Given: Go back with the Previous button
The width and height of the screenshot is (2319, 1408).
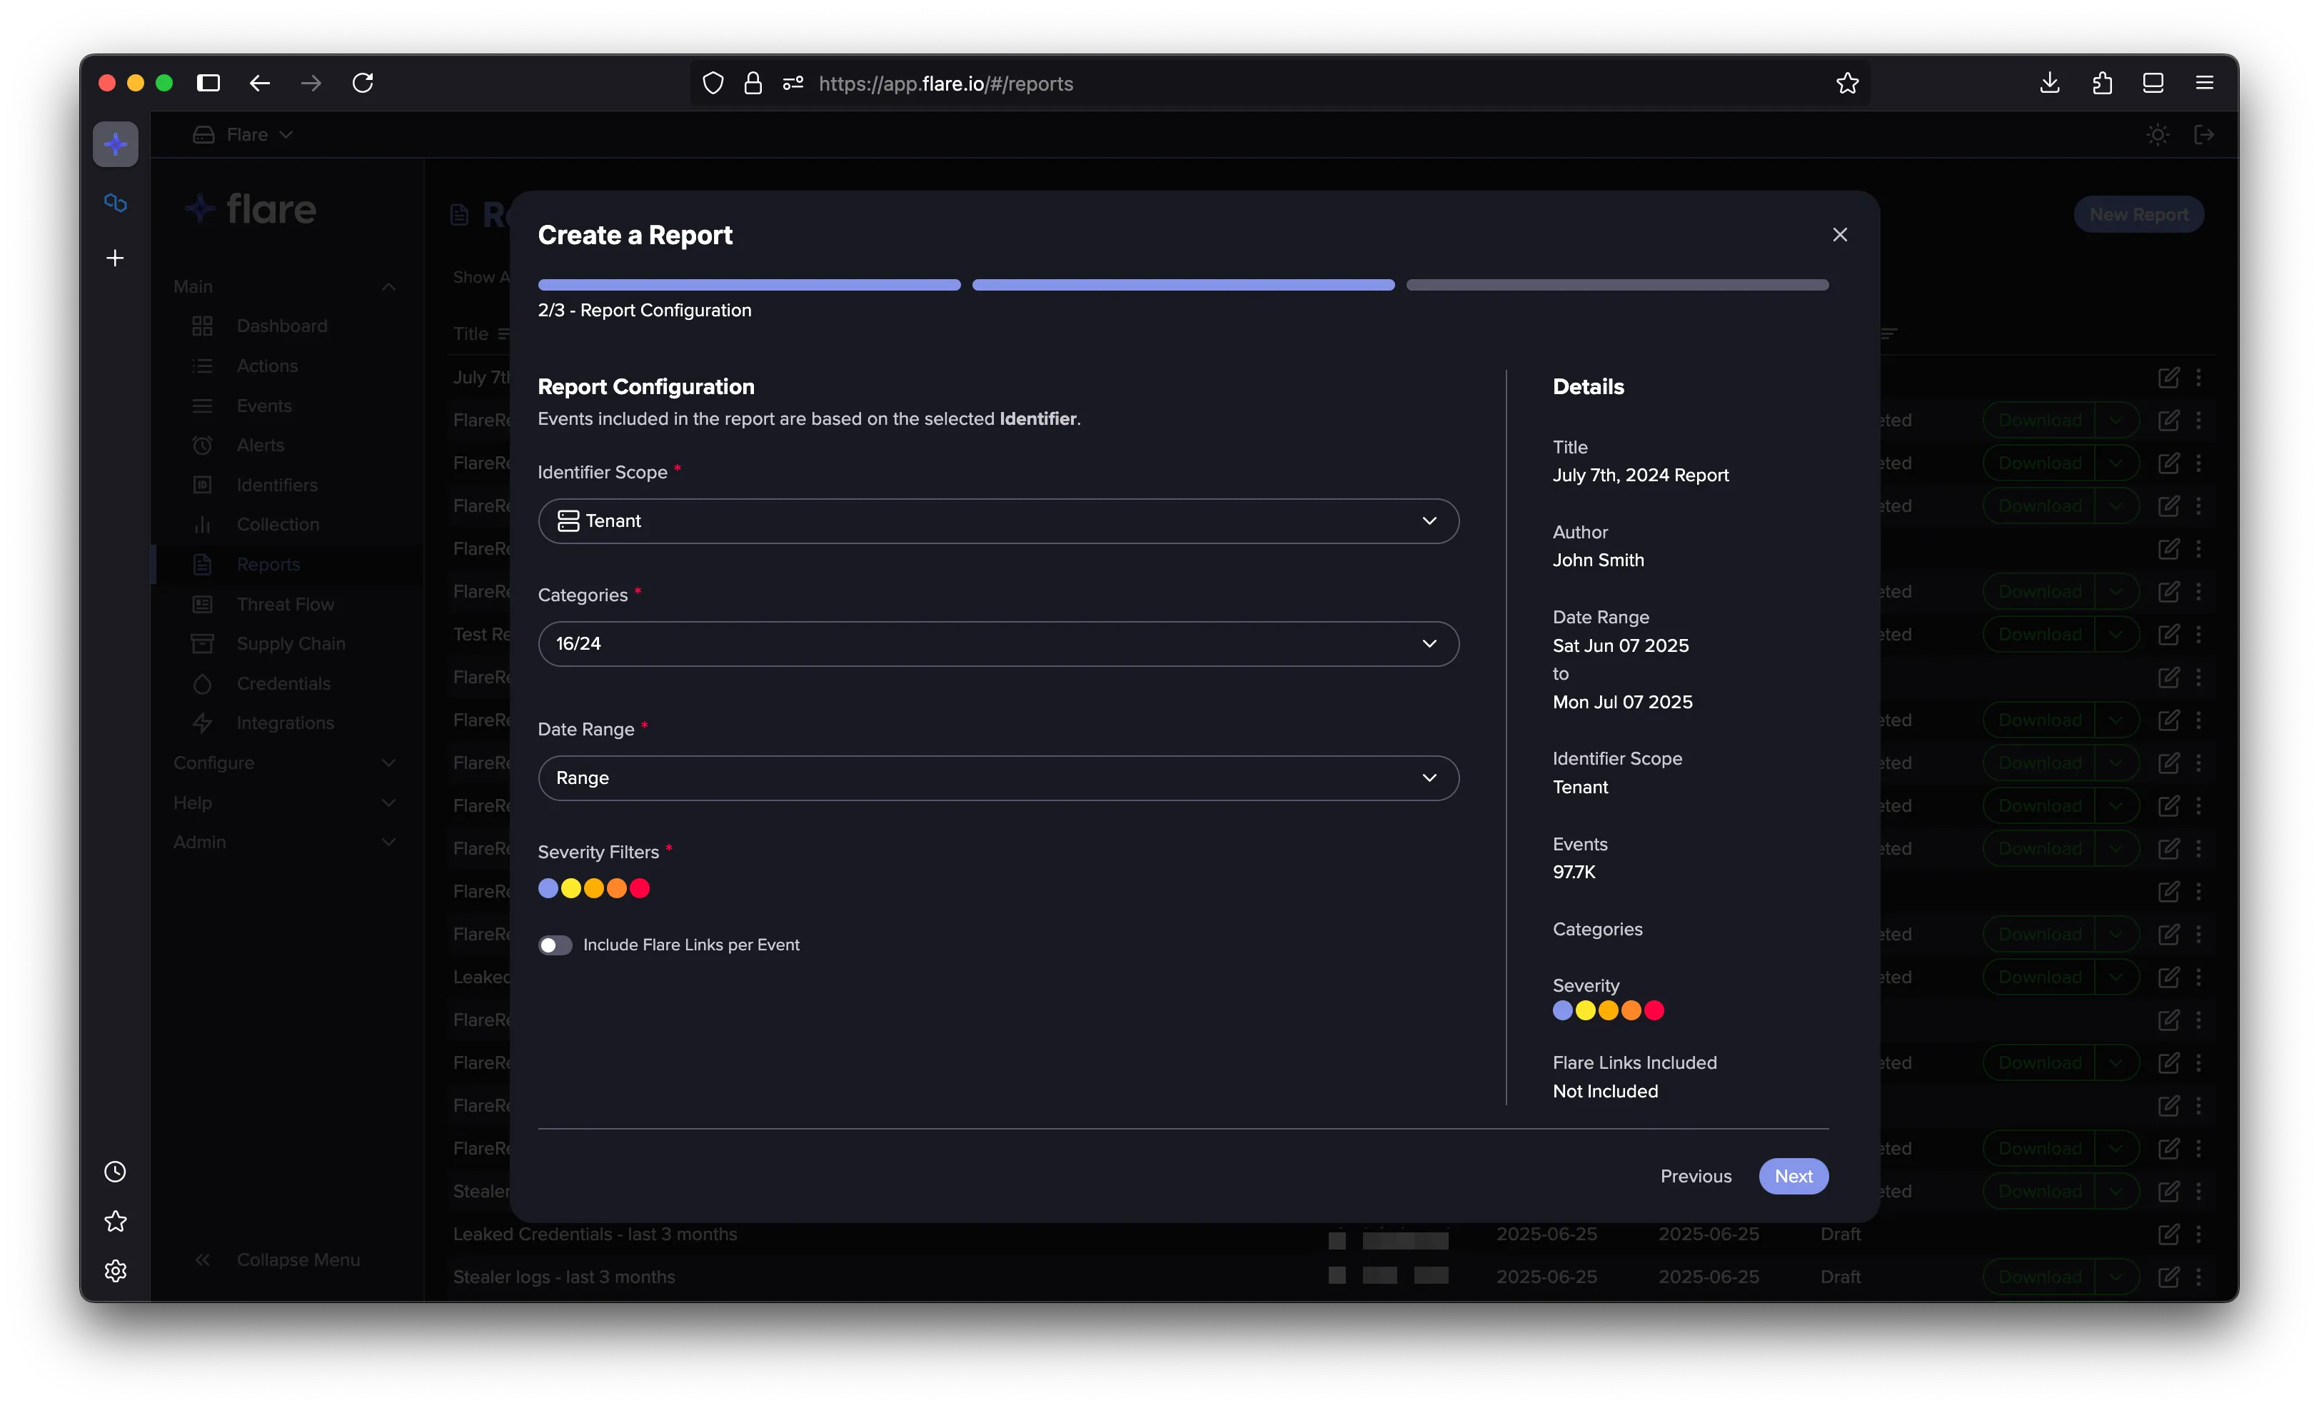Looking at the screenshot, I should [1695, 1175].
